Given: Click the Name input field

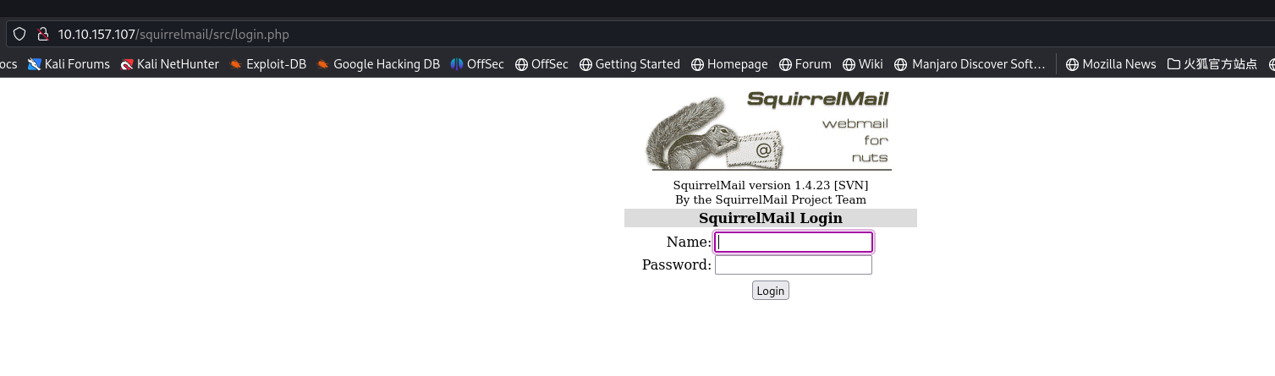Looking at the screenshot, I should tap(794, 242).
